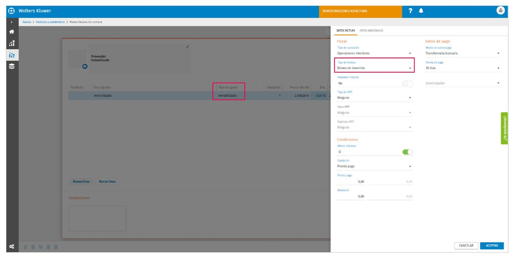Open the Subclave IRPF dropdown

(375, 128)
